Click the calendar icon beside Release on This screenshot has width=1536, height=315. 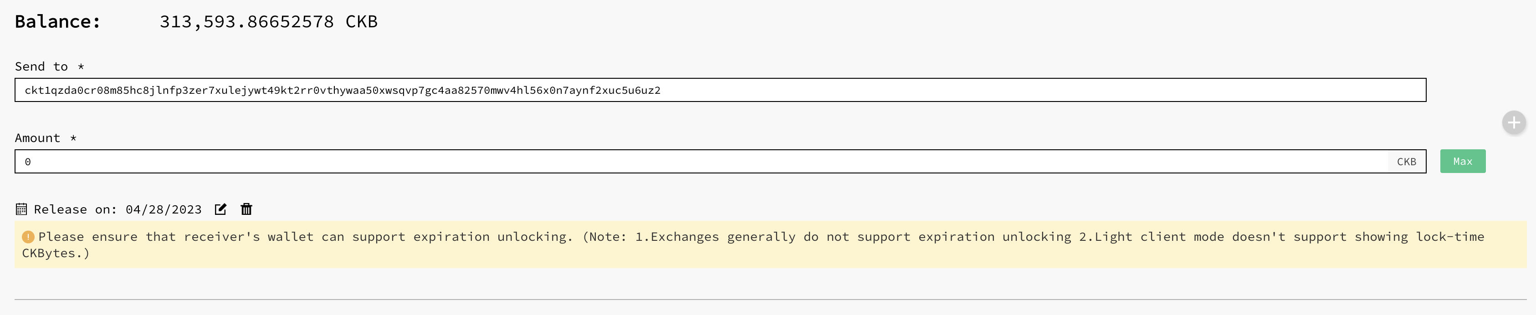tap(21, 209)
